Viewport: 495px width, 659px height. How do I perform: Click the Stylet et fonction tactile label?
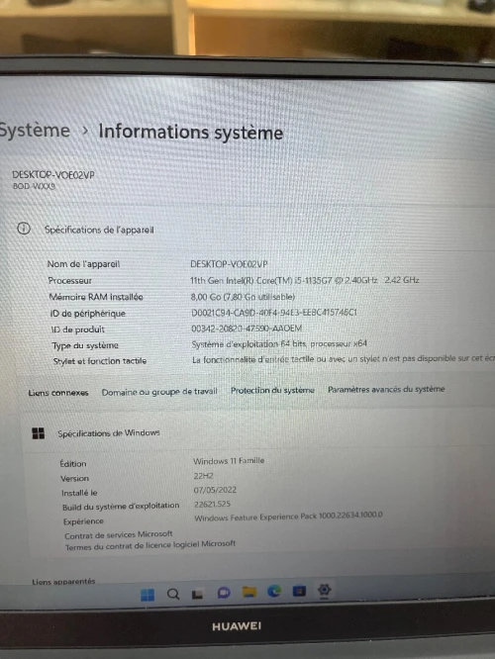point(100,361)
